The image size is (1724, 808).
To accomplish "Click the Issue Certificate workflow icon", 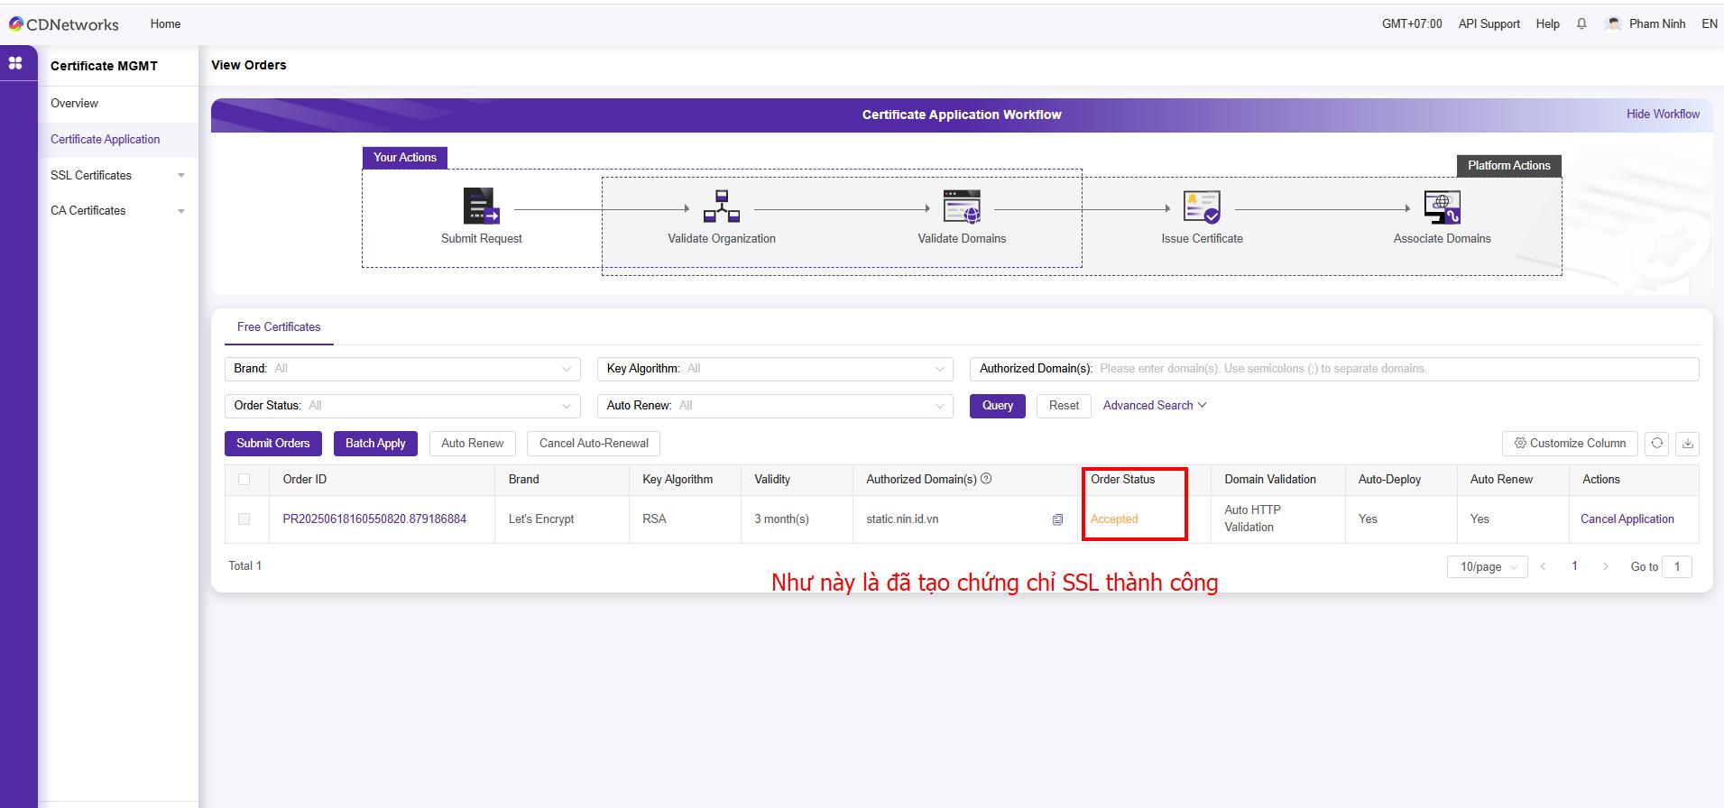I will click(1202, 207).
